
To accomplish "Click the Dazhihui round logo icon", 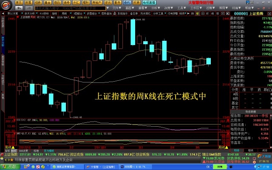I will tap(6, 5).
